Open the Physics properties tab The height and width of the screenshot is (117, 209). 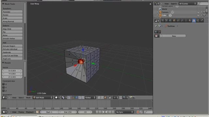[x=202, y=20]
